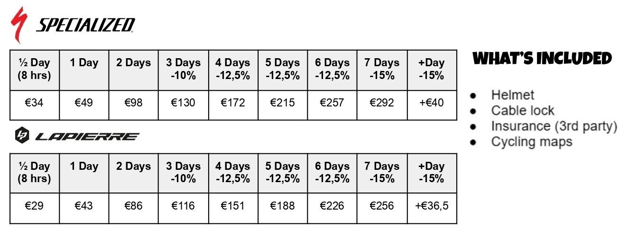
Task: Click the Insurance (3rd party) item
Action: point(554,126)
